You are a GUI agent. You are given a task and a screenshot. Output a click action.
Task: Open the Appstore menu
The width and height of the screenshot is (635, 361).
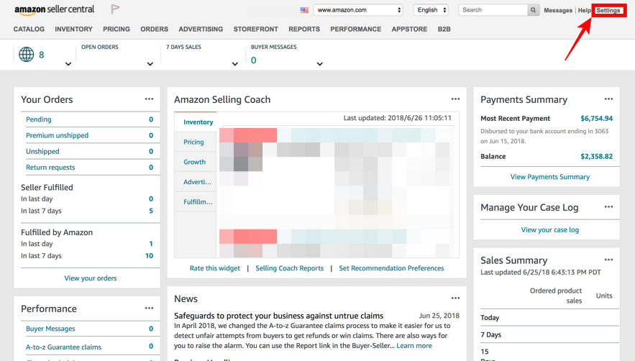coord(409,29)
